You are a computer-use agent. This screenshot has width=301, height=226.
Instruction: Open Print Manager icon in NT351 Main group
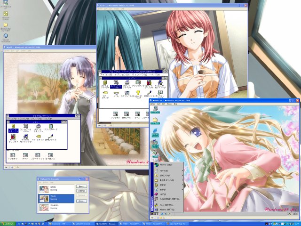tap(127, 85)
